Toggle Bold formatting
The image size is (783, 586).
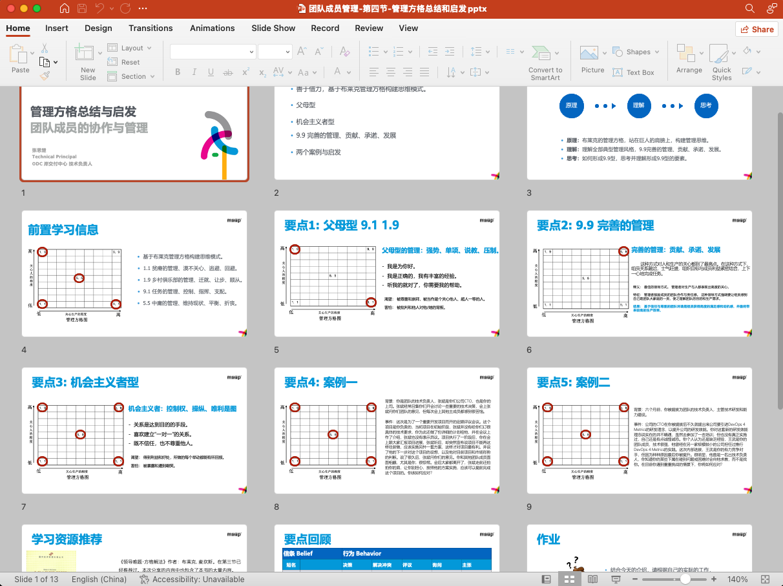tap(178, 72)
